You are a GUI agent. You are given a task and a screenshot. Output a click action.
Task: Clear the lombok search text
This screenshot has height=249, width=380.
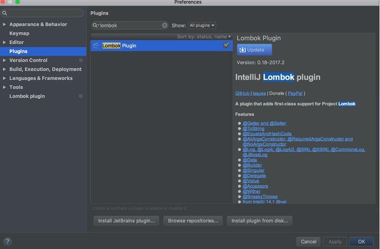coord(164,25)
